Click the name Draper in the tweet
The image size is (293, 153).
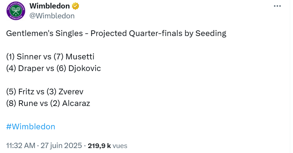[31, 69]
